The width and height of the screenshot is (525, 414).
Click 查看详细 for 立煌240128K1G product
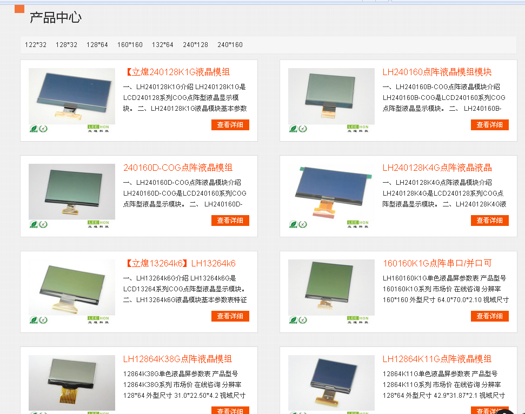pyautogui.click(x=230, y=125)
